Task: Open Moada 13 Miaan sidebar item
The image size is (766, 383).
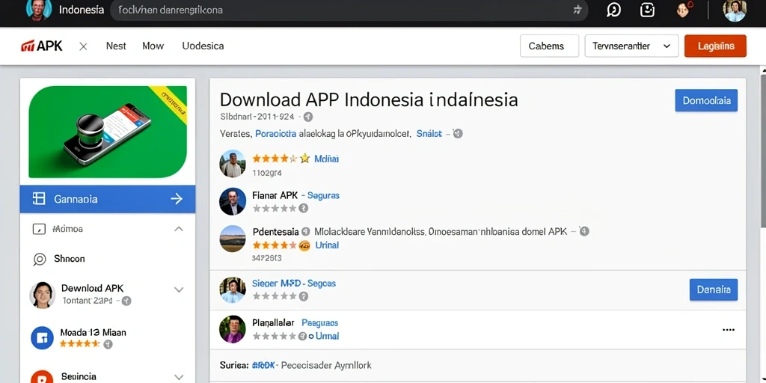Action: point(93,332)
